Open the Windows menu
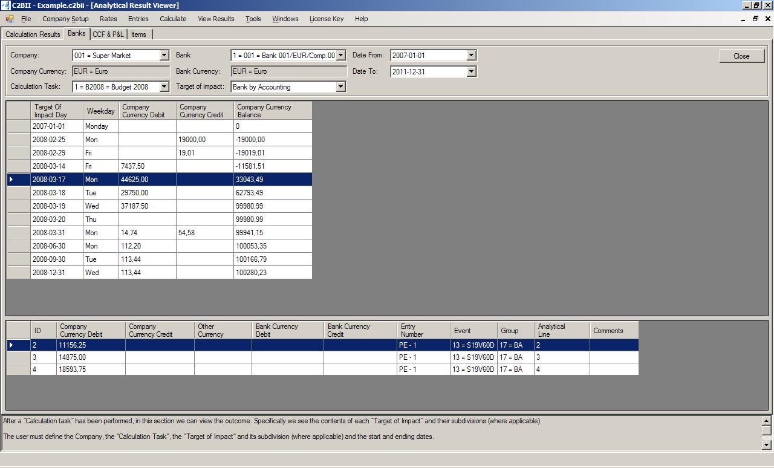774x468 pixels. point(285,19)
